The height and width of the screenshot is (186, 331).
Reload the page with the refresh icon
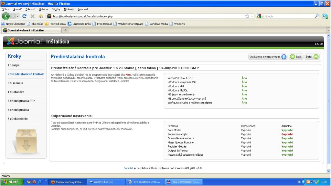25,16
